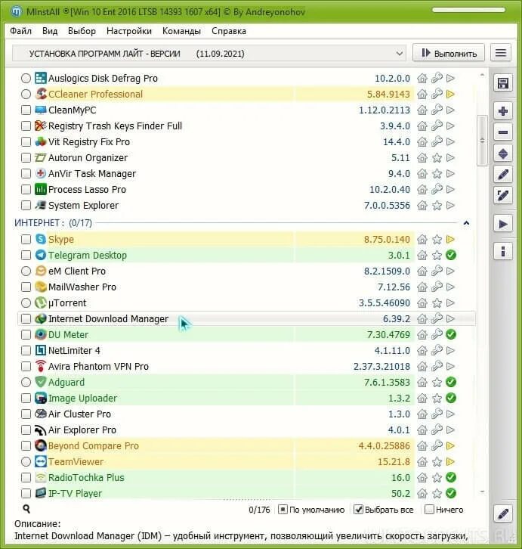Select the MailWasher Pro row
Screen dimensions: 522x549
pos(246,287)
